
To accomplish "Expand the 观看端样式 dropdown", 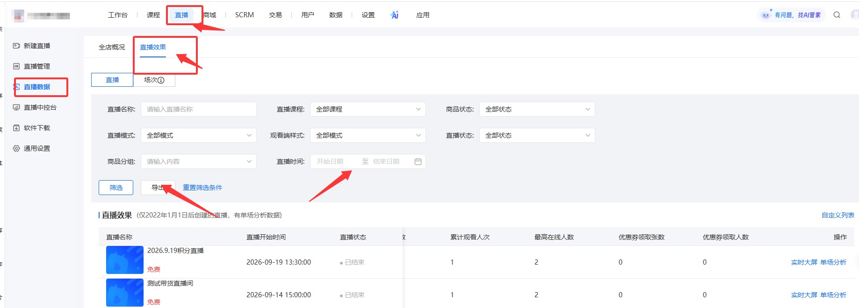I will coord(368,135).
